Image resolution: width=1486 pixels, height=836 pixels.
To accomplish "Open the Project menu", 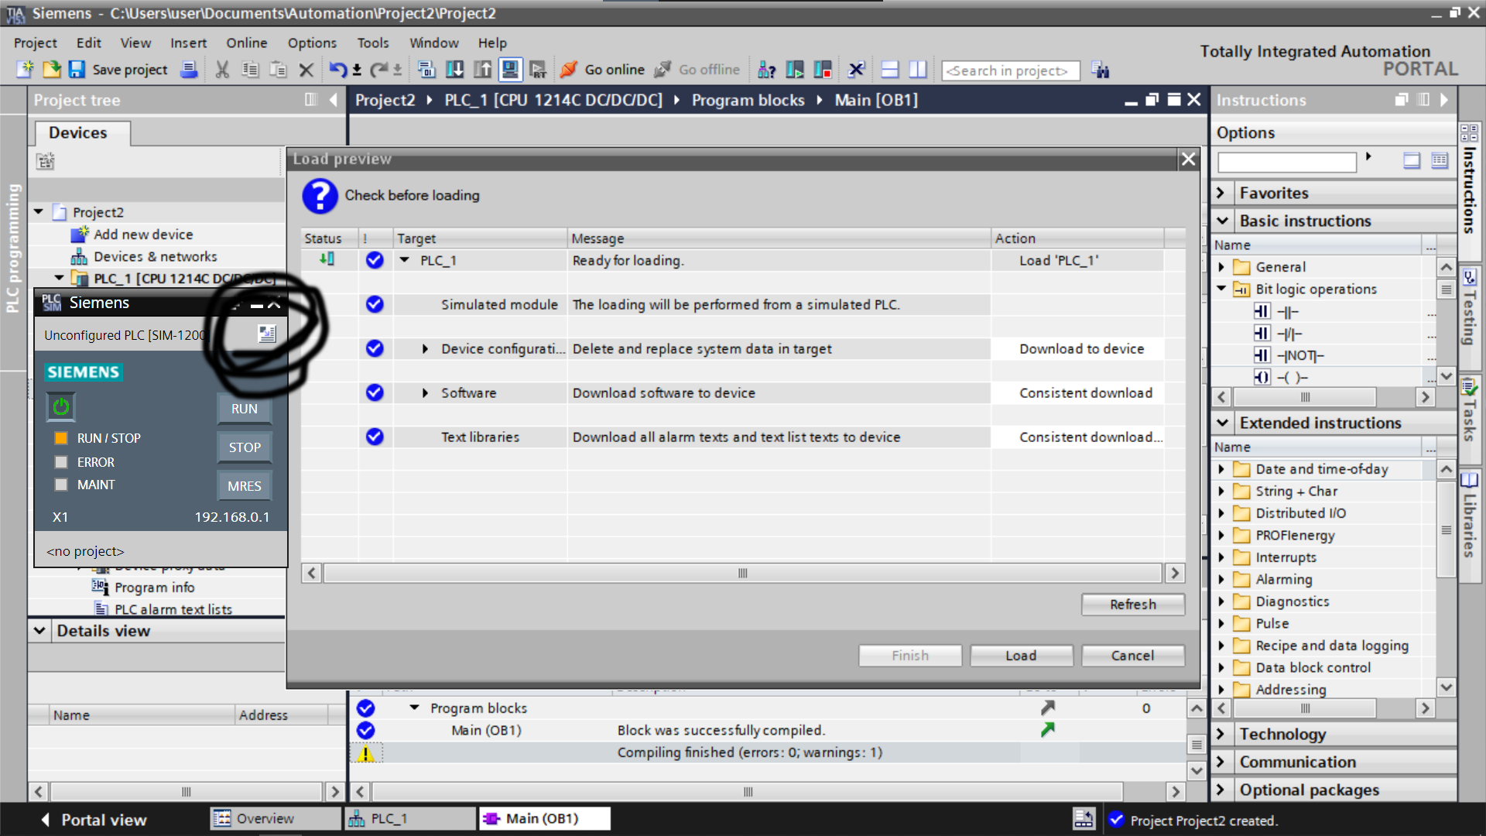I will coord(35,43).
